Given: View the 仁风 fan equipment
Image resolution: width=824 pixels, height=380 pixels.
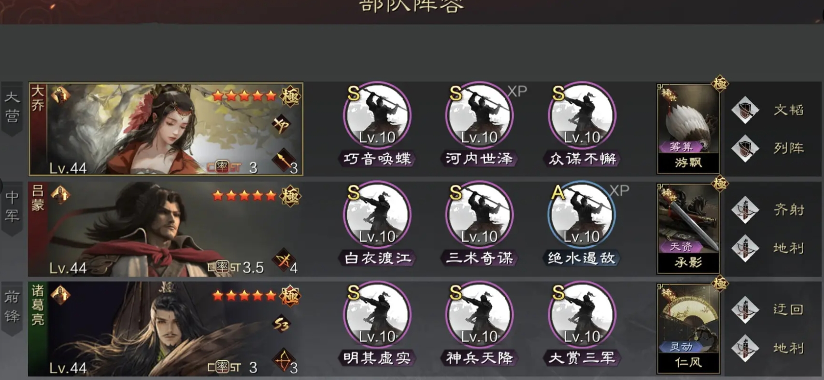Looking at the screenshot, I should pyautogui.click(x=688, y=328).
